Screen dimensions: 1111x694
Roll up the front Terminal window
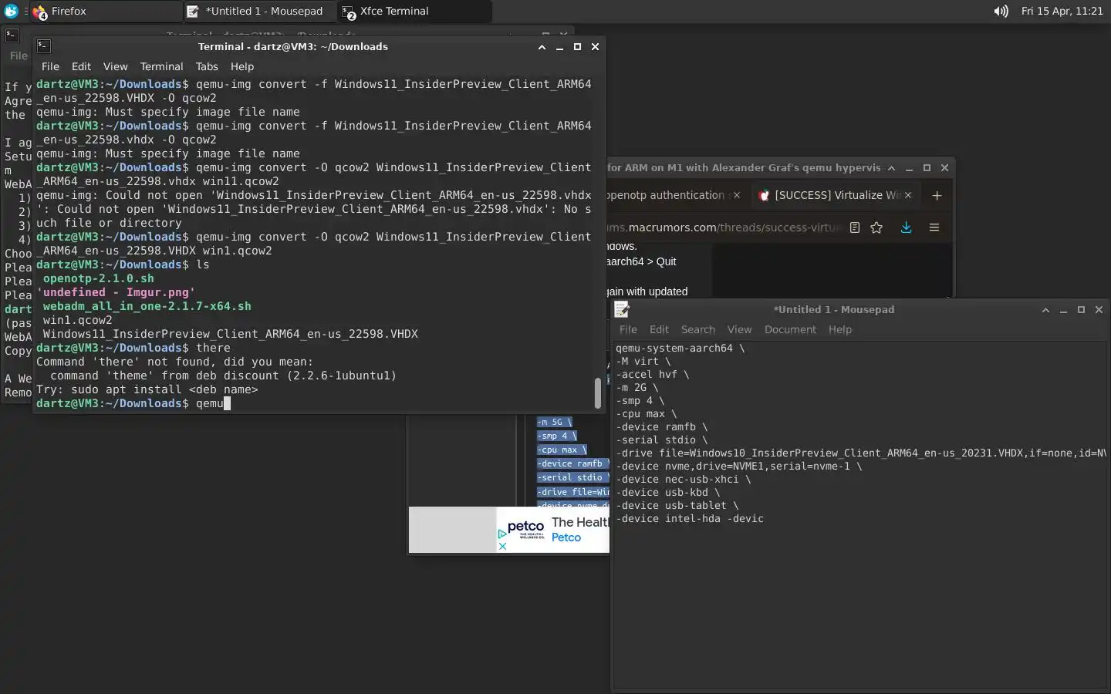click(542, 47)
